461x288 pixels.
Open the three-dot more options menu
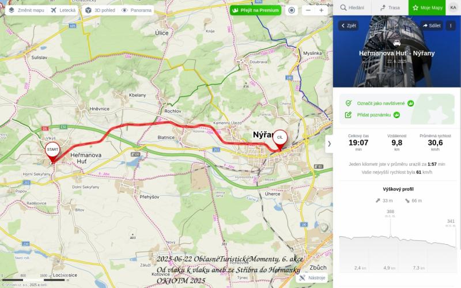point(451,25)
